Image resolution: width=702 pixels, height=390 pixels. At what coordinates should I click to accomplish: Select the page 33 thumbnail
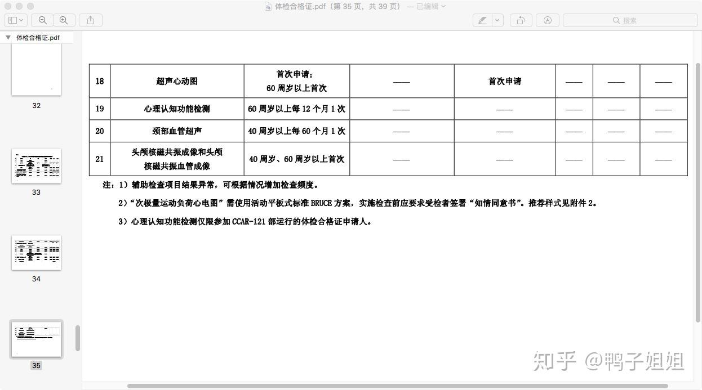click(36, 166)
